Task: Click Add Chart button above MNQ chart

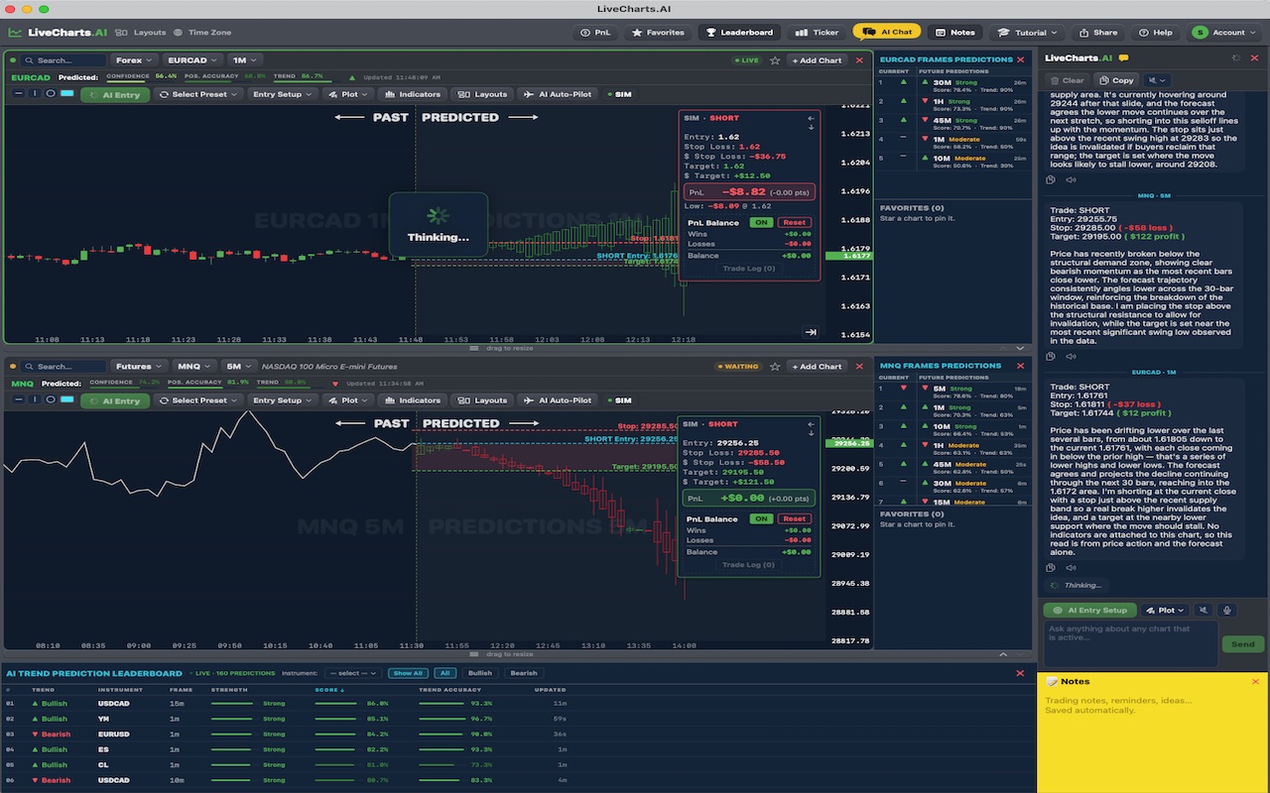Action: [817, 367]
